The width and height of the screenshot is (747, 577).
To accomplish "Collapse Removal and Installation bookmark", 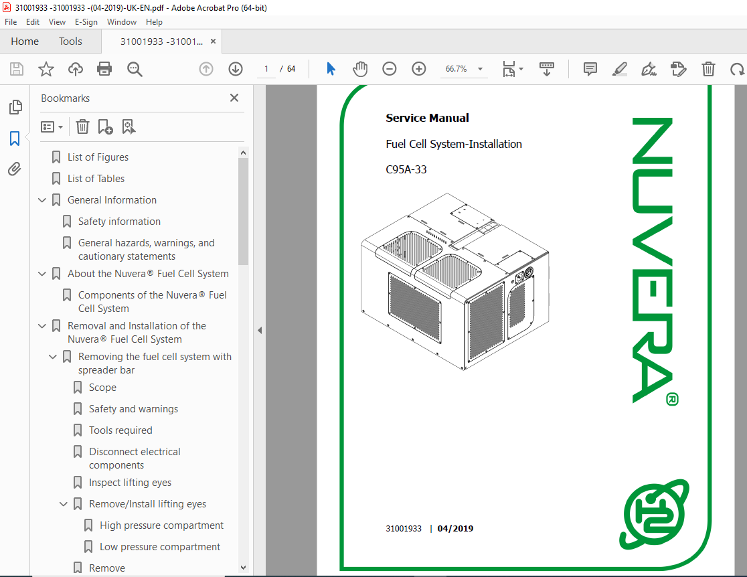I will tap(42, 326).
